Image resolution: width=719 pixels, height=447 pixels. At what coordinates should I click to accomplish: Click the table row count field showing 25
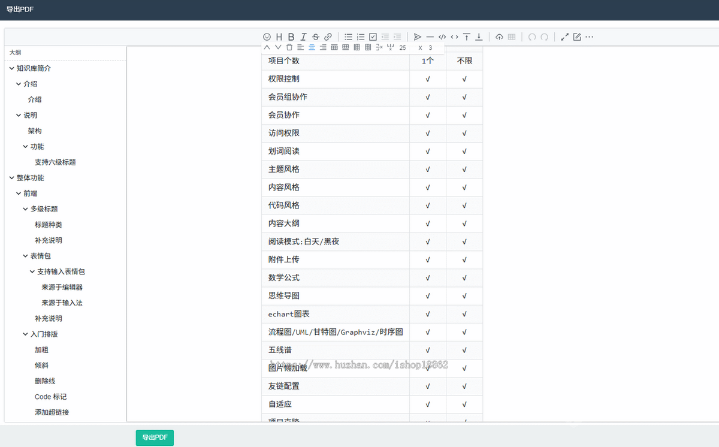click(x=403, y=47)
